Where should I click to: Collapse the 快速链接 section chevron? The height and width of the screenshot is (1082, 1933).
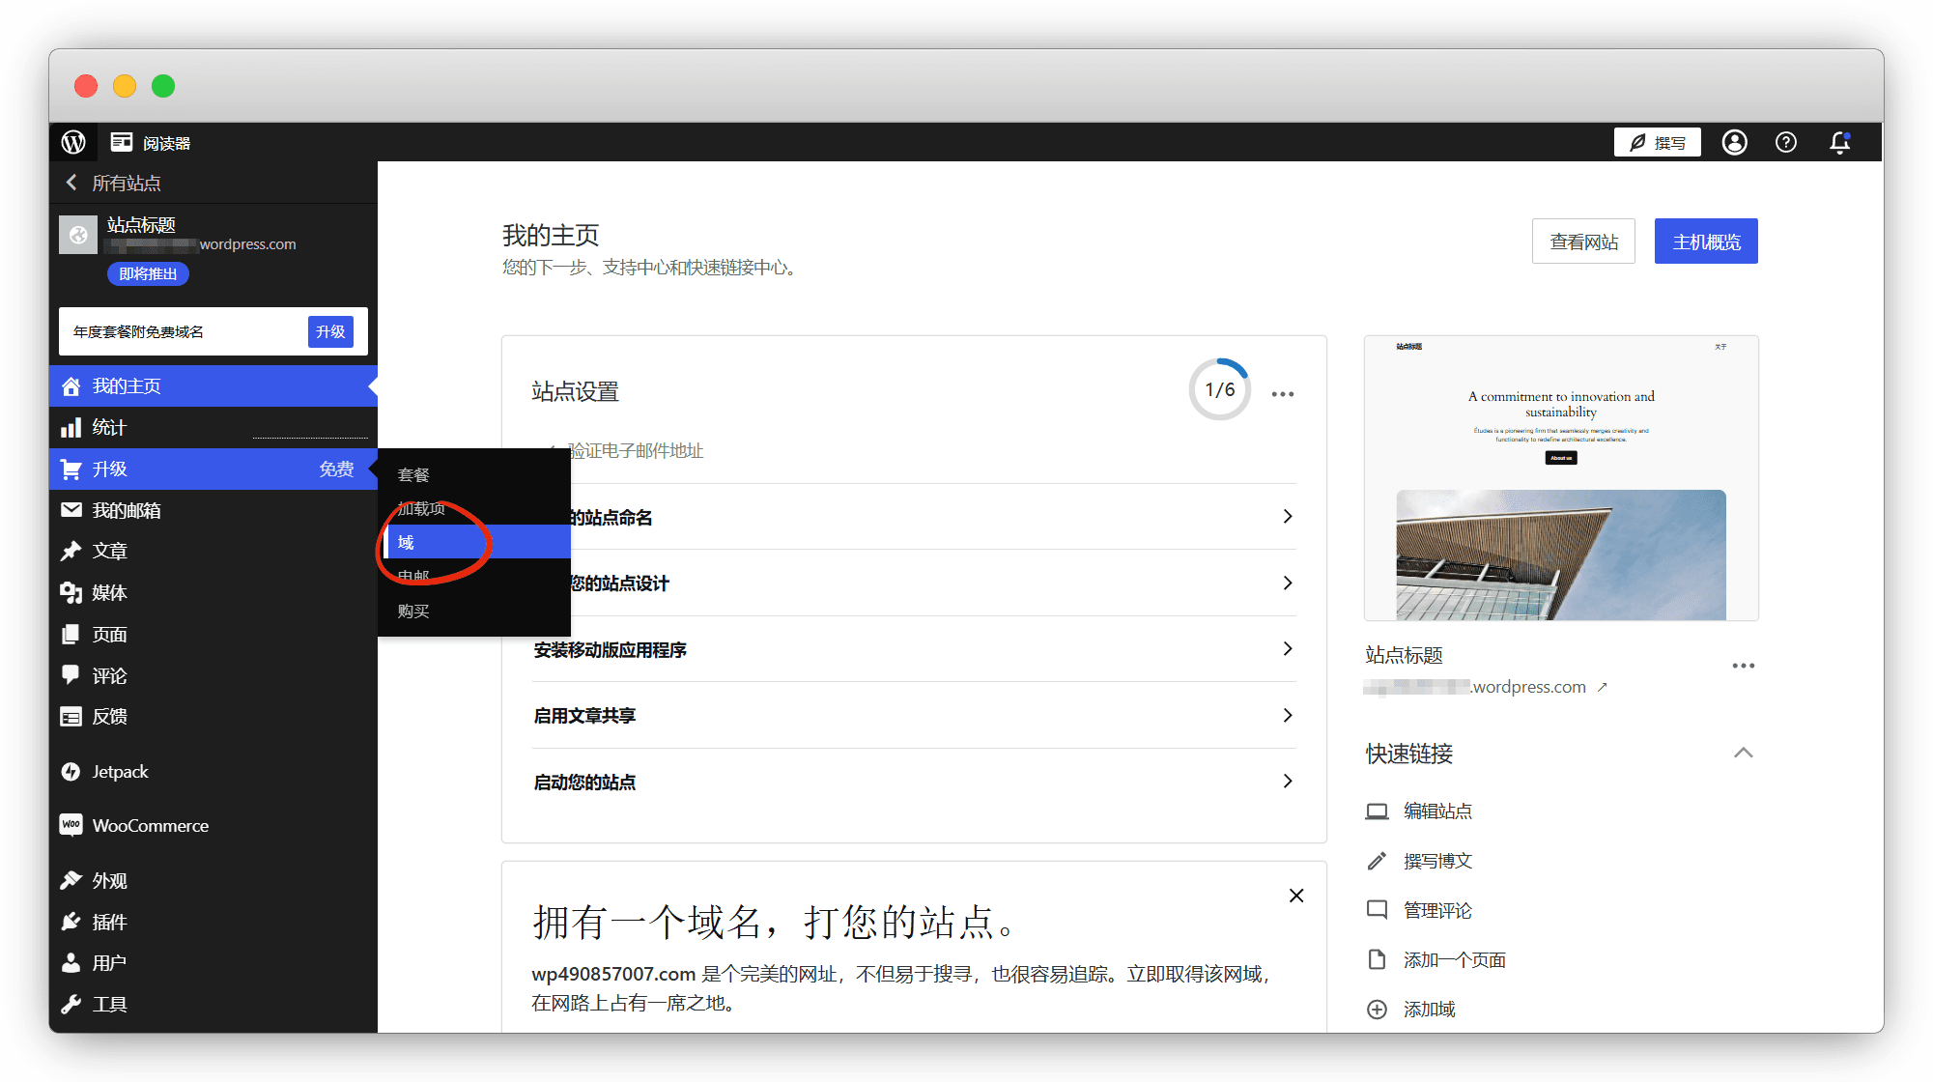[1743, 753]
